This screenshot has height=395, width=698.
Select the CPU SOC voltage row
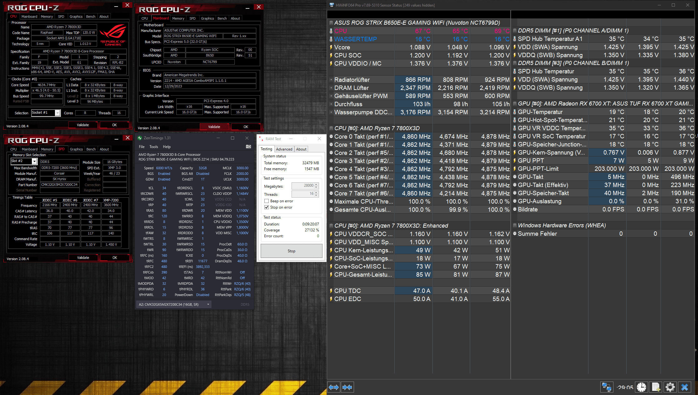tap(419, 55)
